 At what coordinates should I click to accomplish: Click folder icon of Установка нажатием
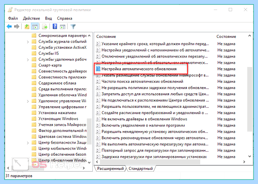(34, 113)
